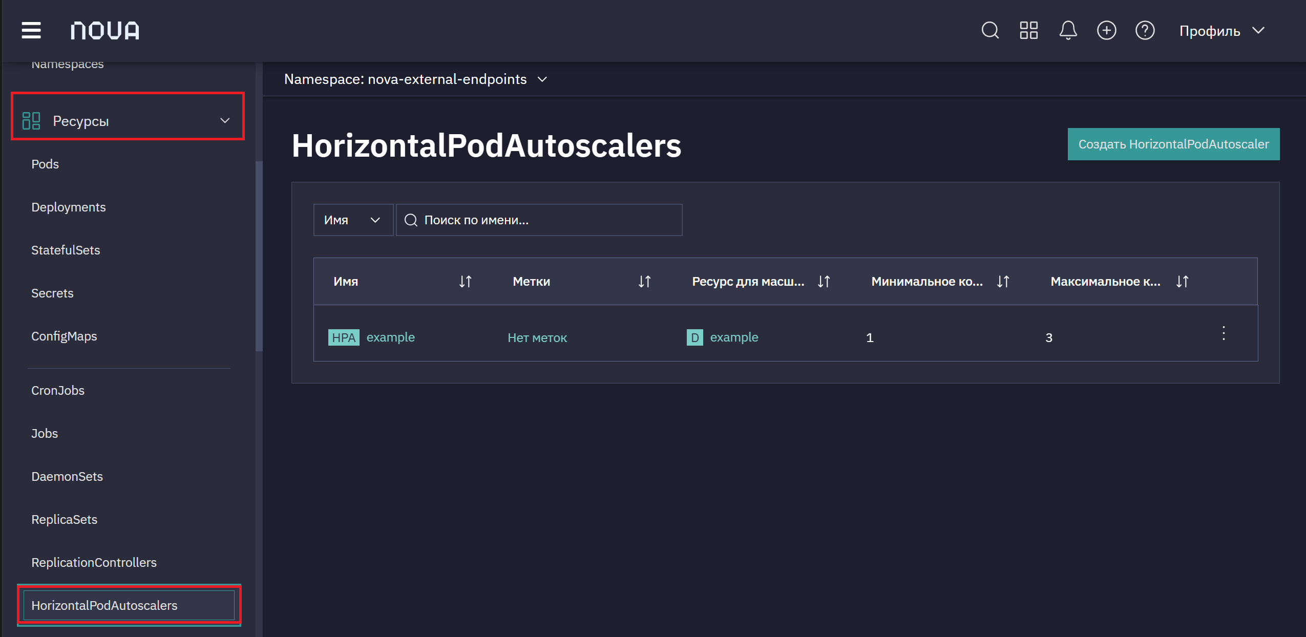This screenshot has width=1306, height=637.
Task: Click the sidebar vertical scrollbar
Action: click(x=259, y=256)
